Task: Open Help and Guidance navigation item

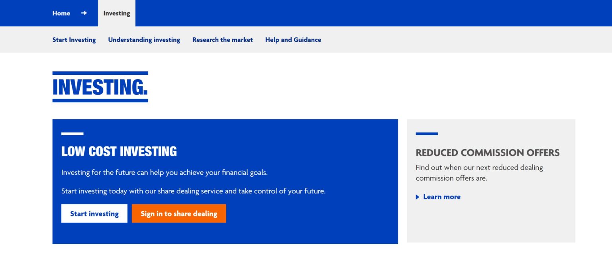Action: [x=293, y=39]
